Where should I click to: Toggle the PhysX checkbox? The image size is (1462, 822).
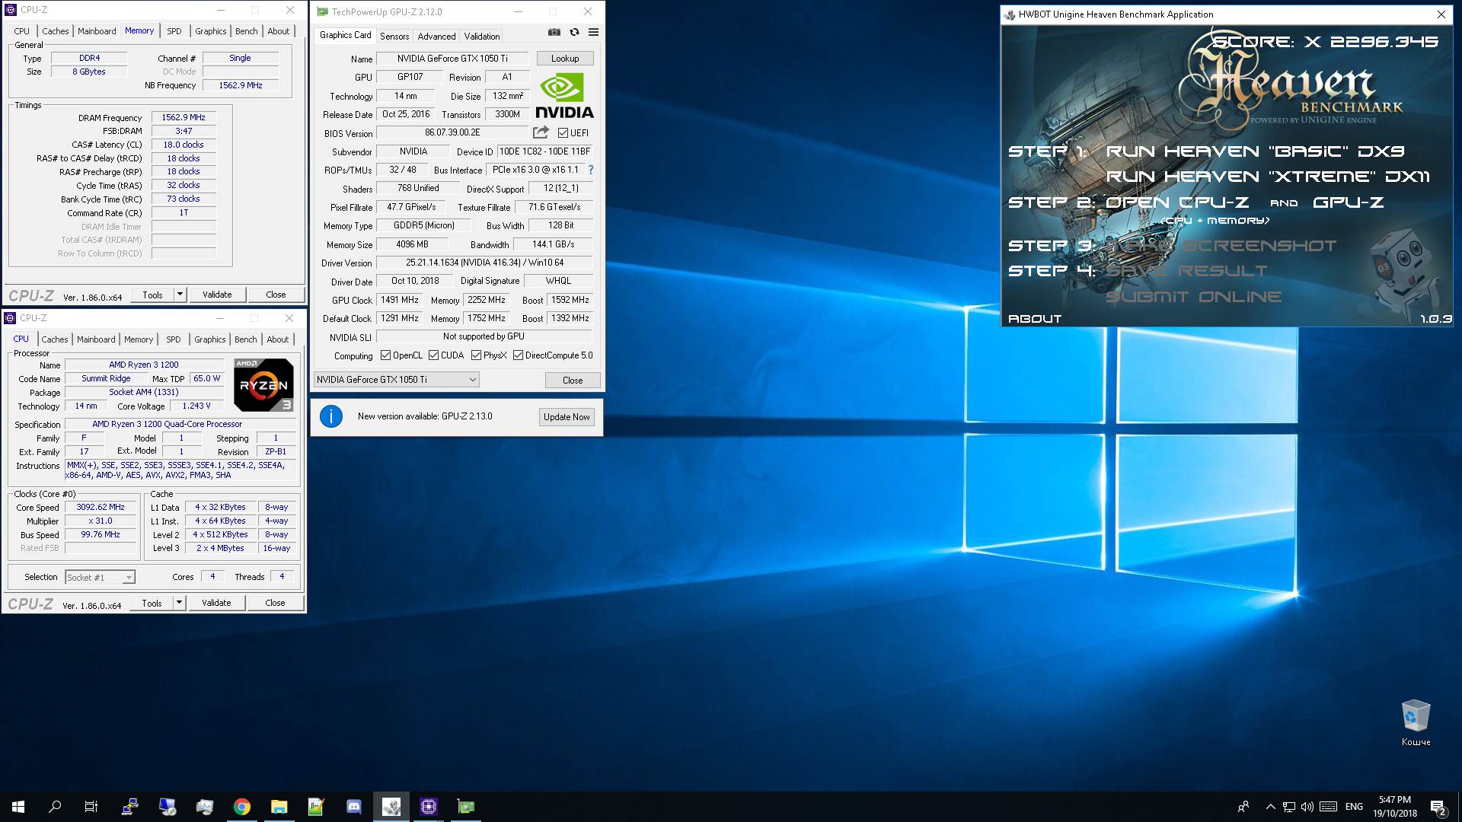click(x=476, y=355)
